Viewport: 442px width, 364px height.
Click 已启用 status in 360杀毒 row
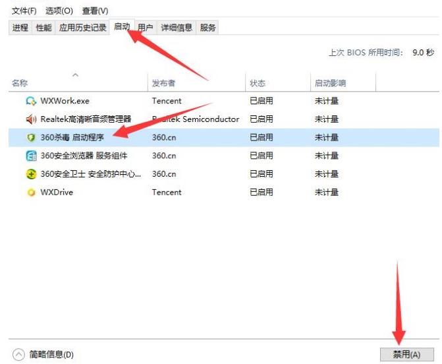262,137
